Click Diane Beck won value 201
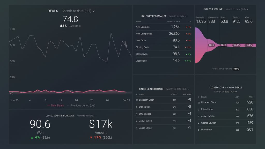The height and width of the screenshot is (149, 265). point(250,130)
